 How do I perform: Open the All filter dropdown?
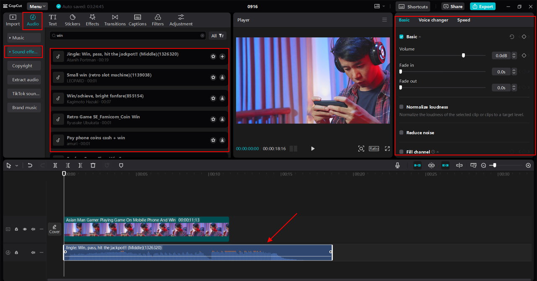point(217,36)
